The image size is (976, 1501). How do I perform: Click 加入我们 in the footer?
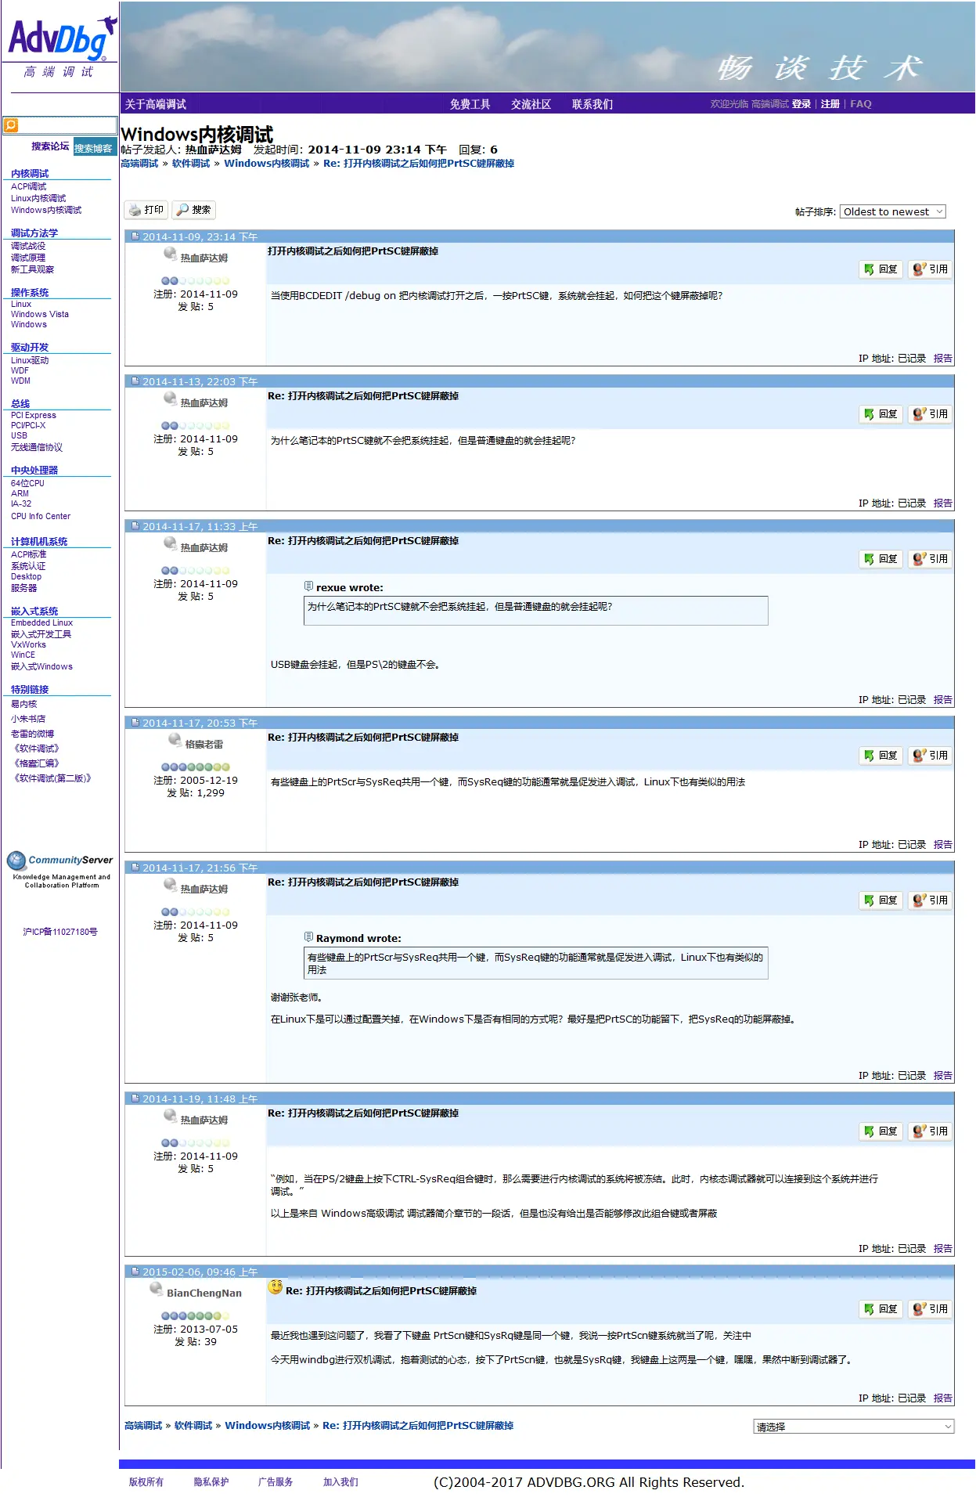(x=340, y=1482)
